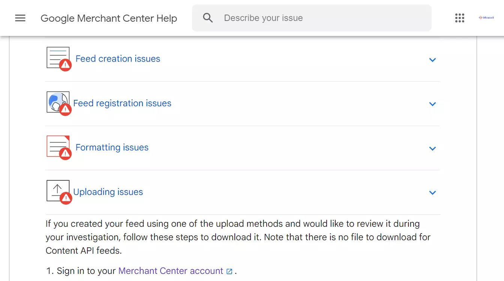Open the hamburger main menu
This screenshot has width=504, height=281.
pyautogui.click(x=20, y=18)
